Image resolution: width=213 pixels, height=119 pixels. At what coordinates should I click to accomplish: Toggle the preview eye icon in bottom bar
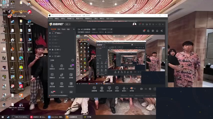tap(146, 89)
